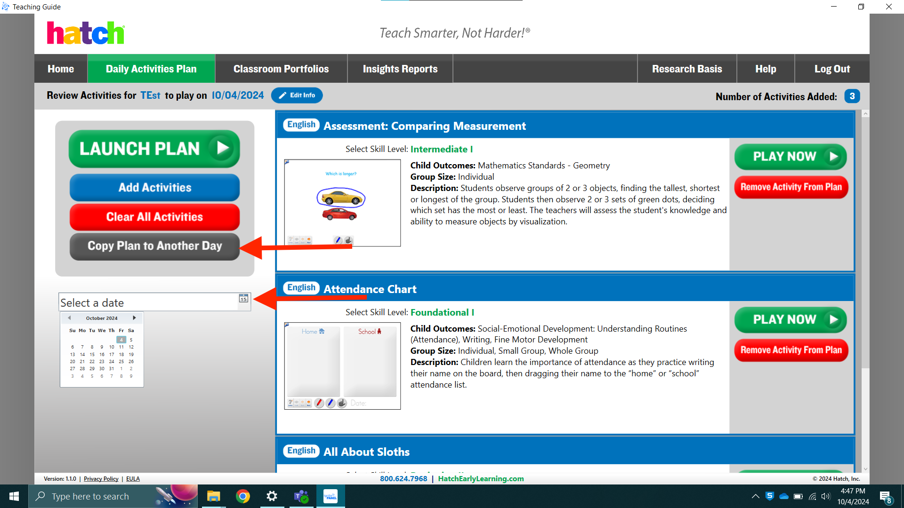Click the Edit Info button

point(297,95)
